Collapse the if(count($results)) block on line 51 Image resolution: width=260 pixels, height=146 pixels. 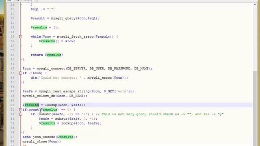[21, 109]
